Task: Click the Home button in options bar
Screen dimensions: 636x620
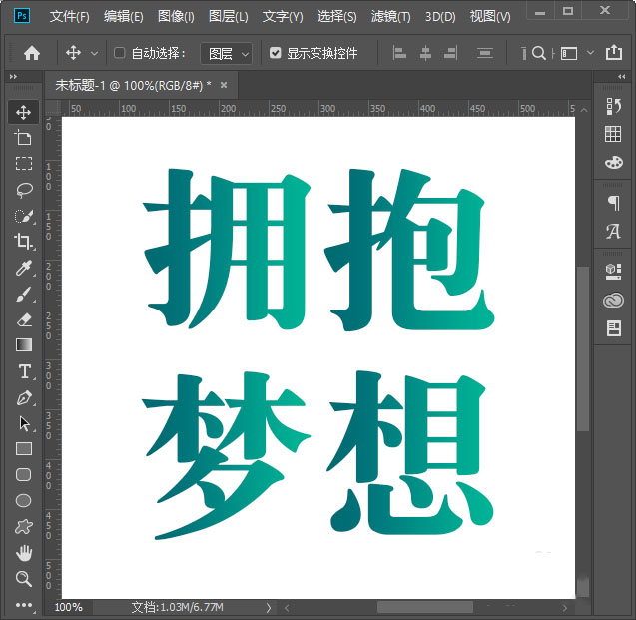Action: pos(32,53)
